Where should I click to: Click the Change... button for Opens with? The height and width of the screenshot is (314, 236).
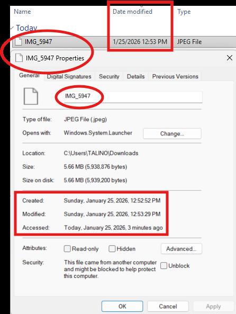[172, 133]
